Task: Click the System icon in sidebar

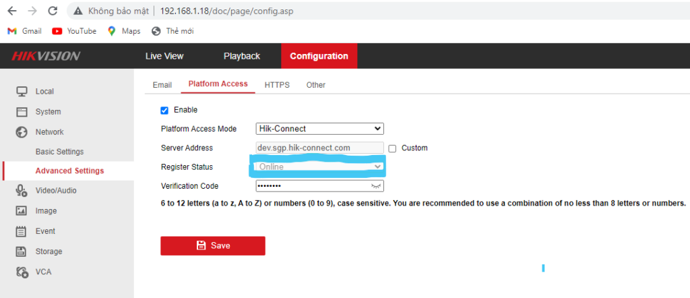Action: (x=22, y=112)
